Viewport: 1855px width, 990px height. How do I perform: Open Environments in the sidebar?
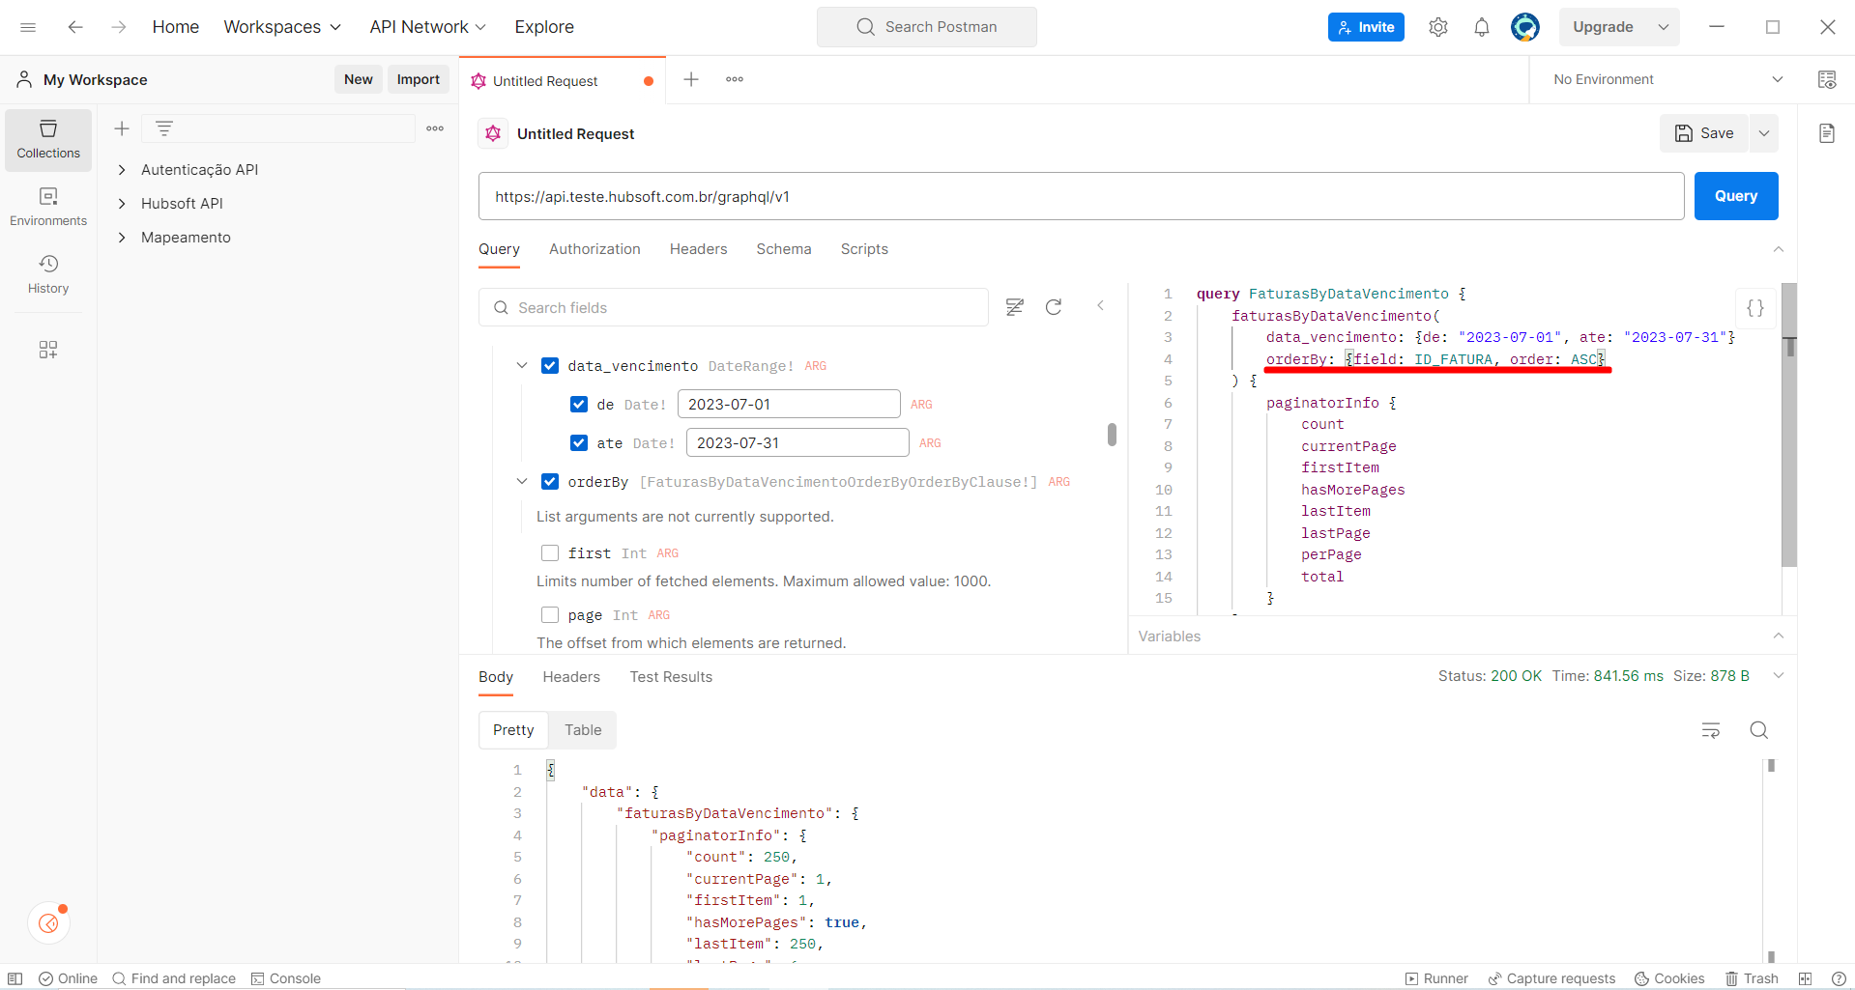48,208
